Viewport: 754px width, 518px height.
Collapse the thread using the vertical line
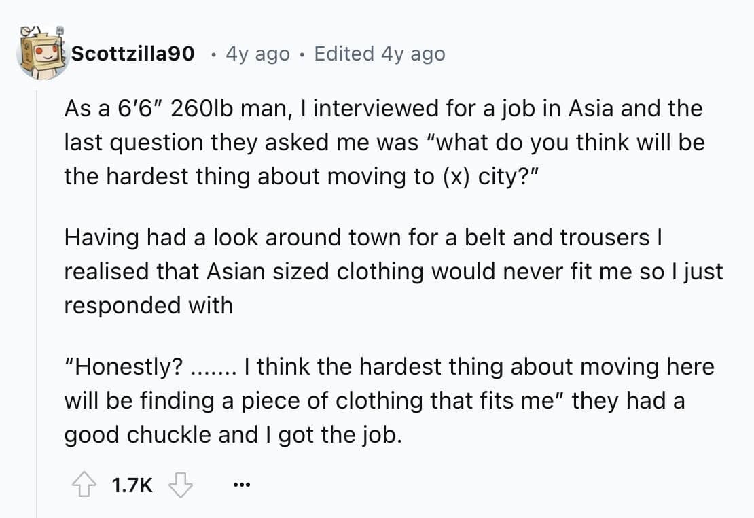37,306
